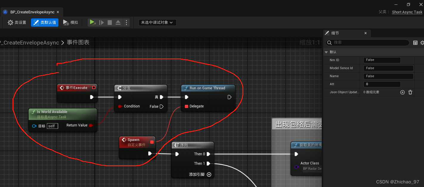The height and width of the screenshot is (187, 424).
Task: Click the Stop simulation square button
Action: 110,23
